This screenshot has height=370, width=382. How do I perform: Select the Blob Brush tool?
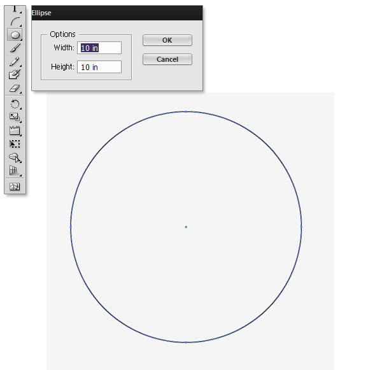(x=15, y=75)
